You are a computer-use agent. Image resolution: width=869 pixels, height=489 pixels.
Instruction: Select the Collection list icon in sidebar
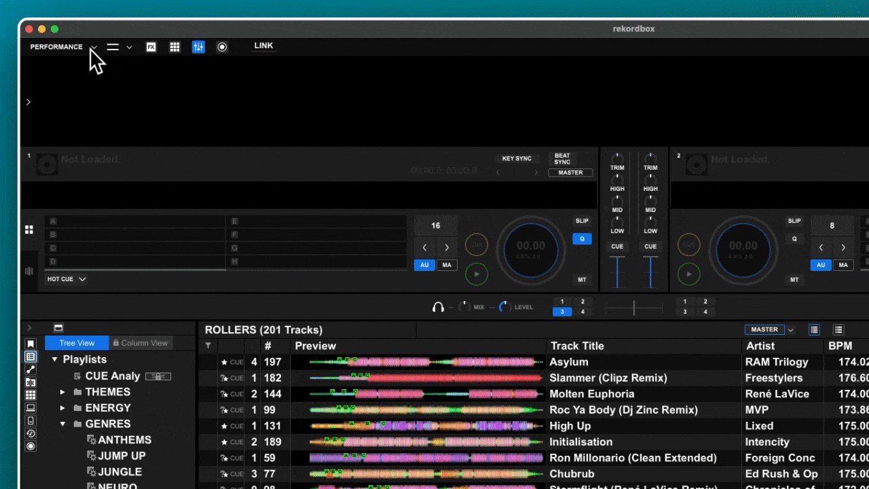pos(31,357)
